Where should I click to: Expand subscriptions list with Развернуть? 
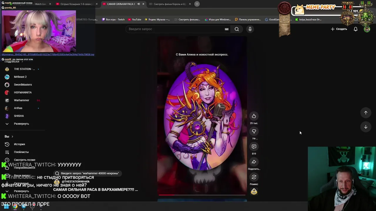point(21,124)
